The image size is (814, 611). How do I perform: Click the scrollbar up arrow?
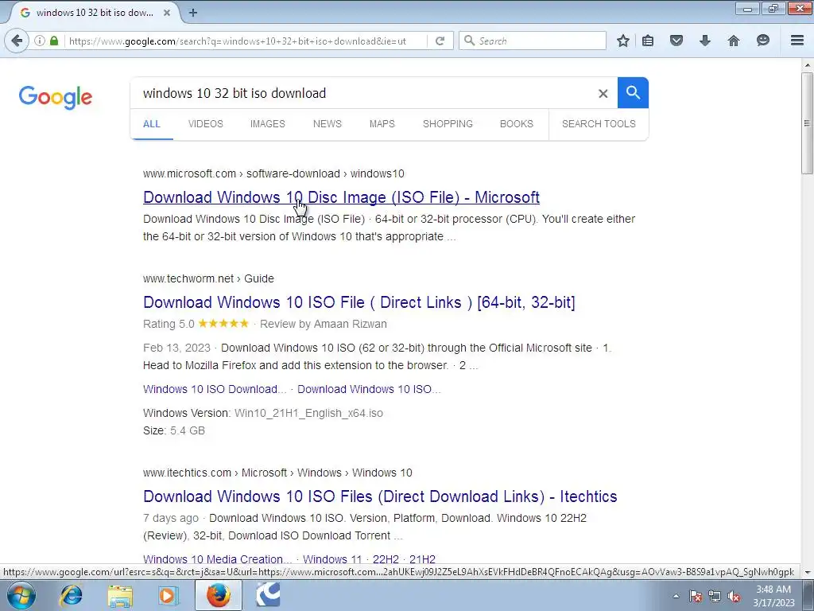tap(807, 65)
